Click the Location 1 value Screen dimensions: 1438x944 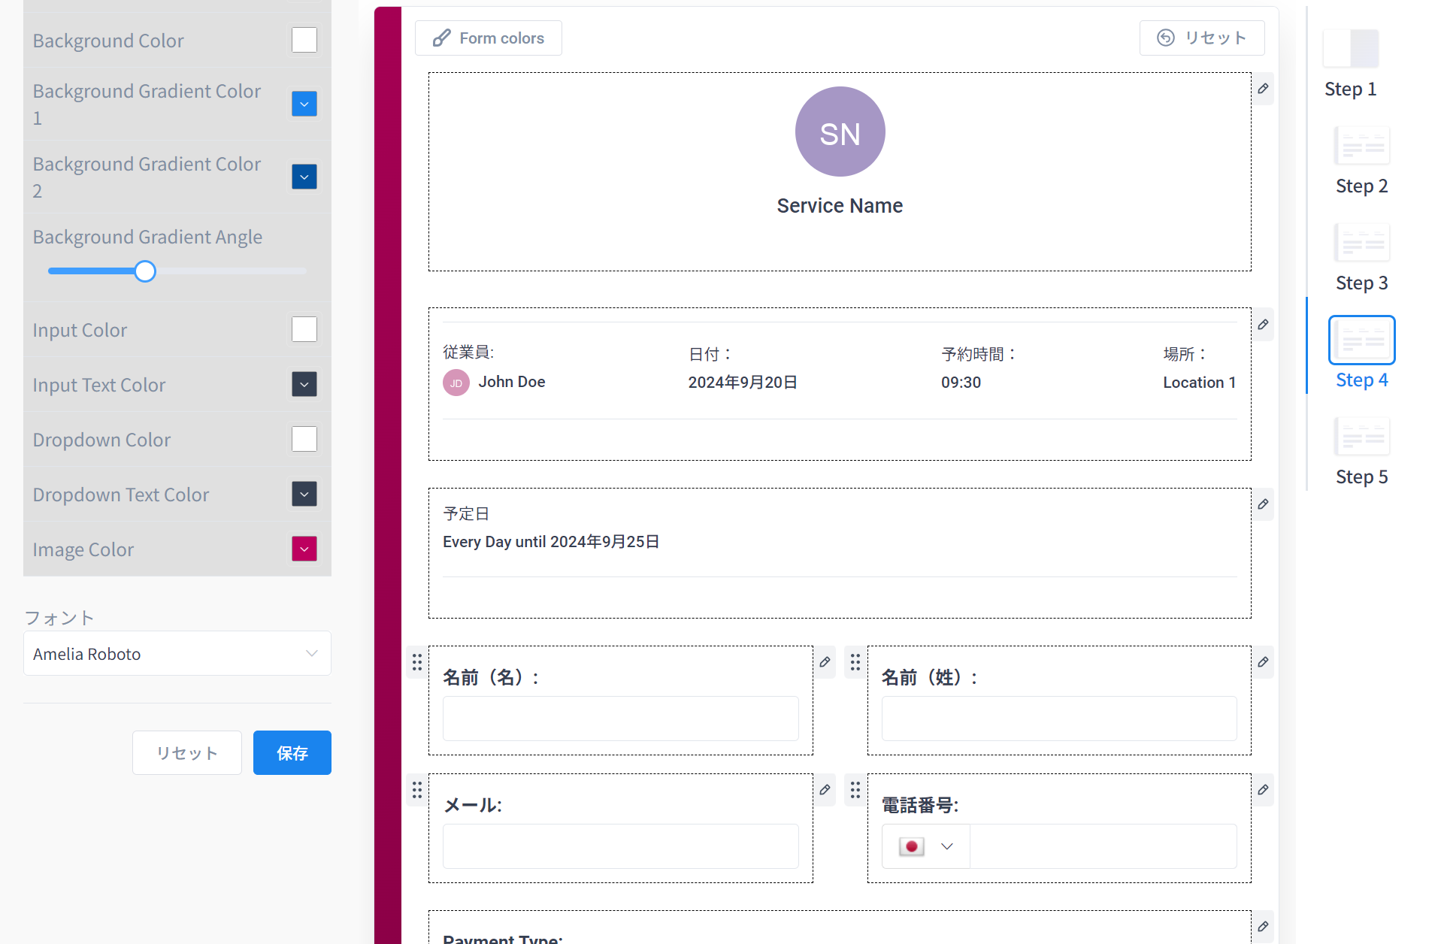click(1199, 383)
